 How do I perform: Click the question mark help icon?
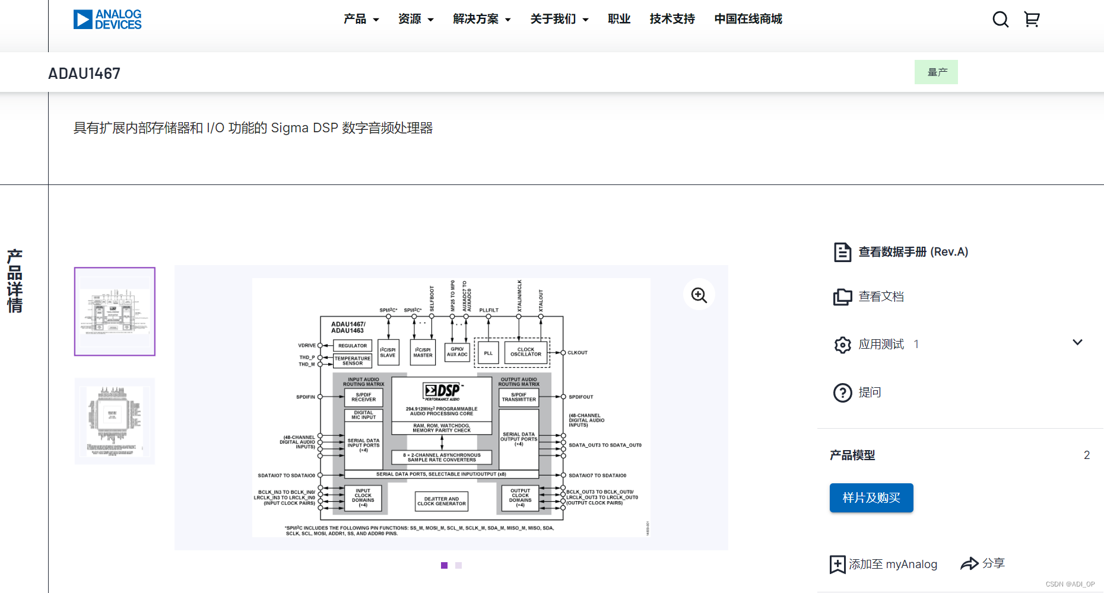click(842, 393)
